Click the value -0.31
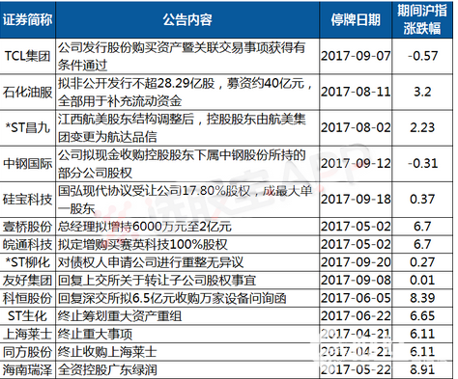Viewport: 458px width, 379px height. point(422,163)
